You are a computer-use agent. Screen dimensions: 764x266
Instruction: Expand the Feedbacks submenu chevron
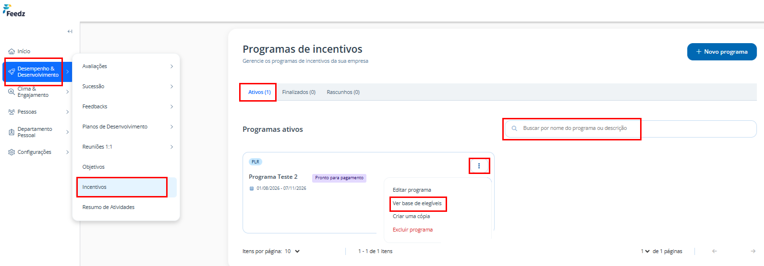coord(171,106)
